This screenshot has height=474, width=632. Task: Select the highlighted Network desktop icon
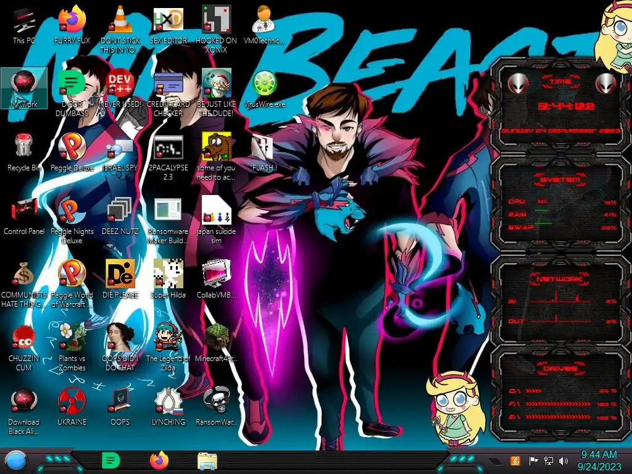24,88
